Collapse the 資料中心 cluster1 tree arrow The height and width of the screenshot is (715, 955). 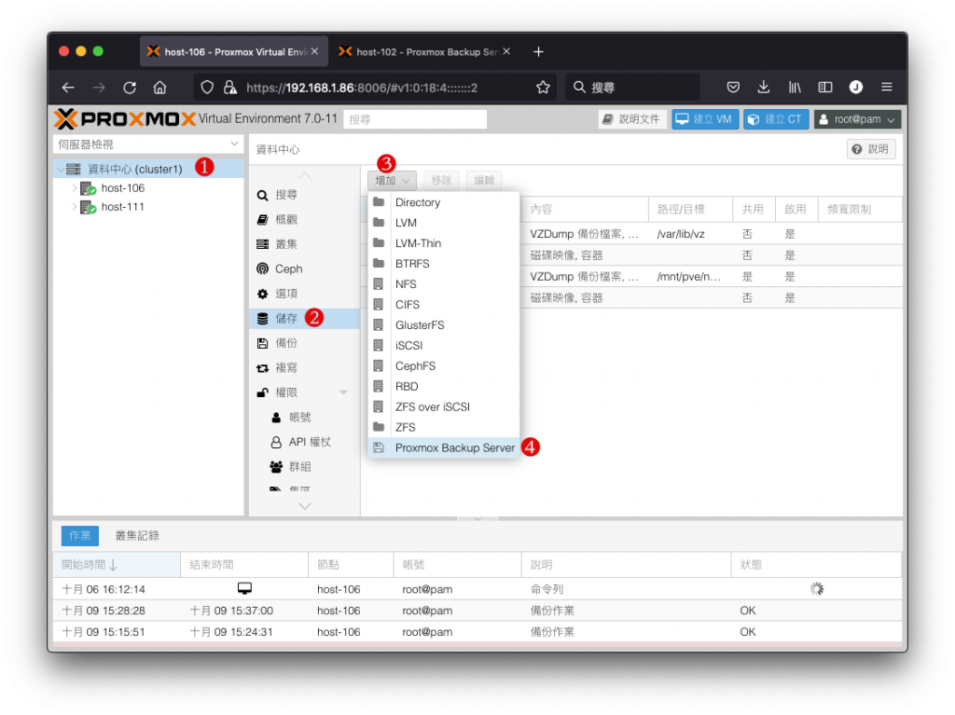61,170
